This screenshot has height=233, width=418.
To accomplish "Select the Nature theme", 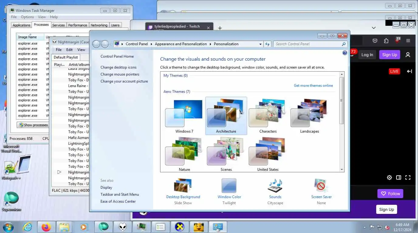I will tap(184, 154).
